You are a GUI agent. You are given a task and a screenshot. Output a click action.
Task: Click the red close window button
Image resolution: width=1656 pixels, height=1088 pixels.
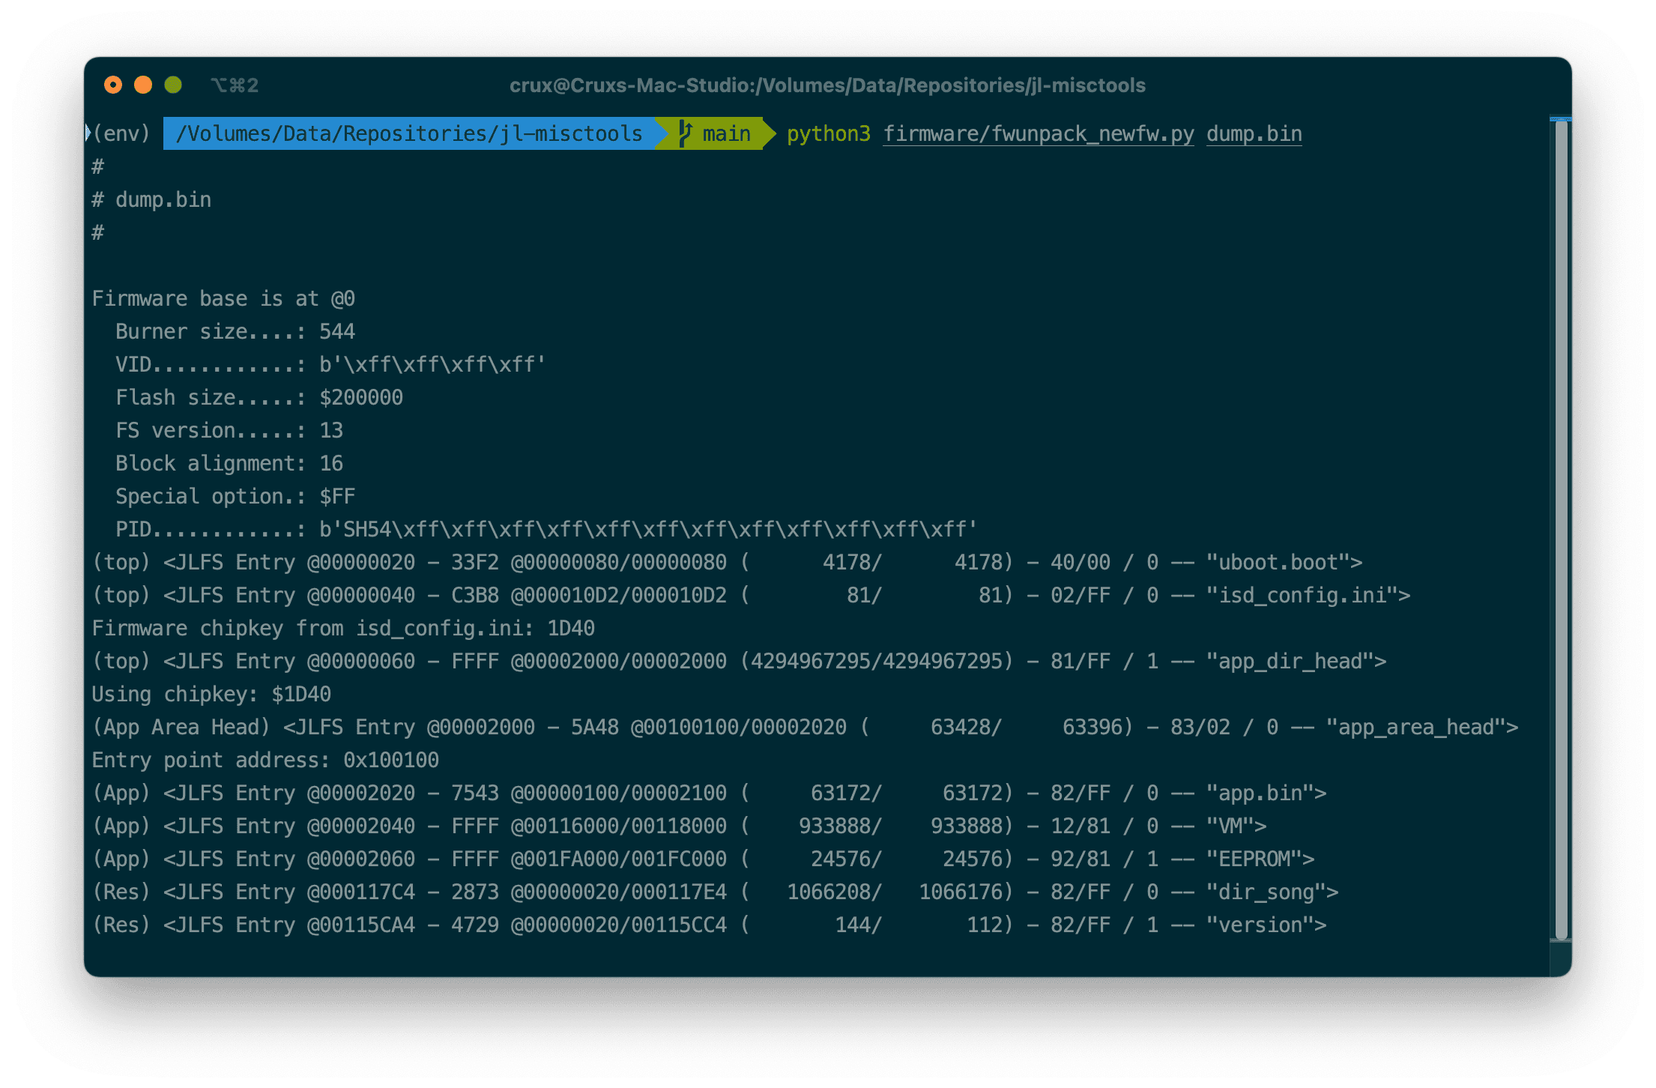point(113,85)
